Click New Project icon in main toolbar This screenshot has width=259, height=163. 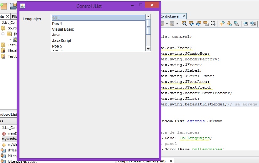pos(3,5)
